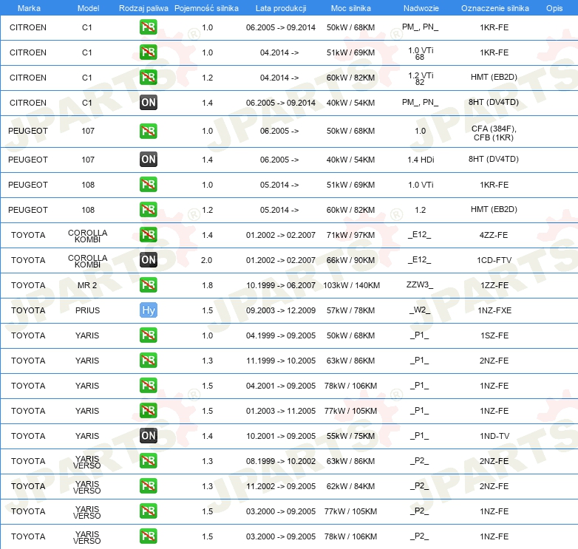This screenshot has width=578, height=549.
Task: Click body type 1.0 VTi 68
Action: (421, 53)
